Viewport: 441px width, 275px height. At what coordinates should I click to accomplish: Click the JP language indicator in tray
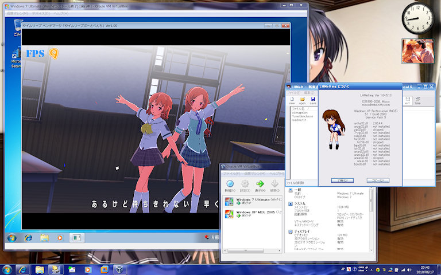pyautogui.click(x=343, y=269)
